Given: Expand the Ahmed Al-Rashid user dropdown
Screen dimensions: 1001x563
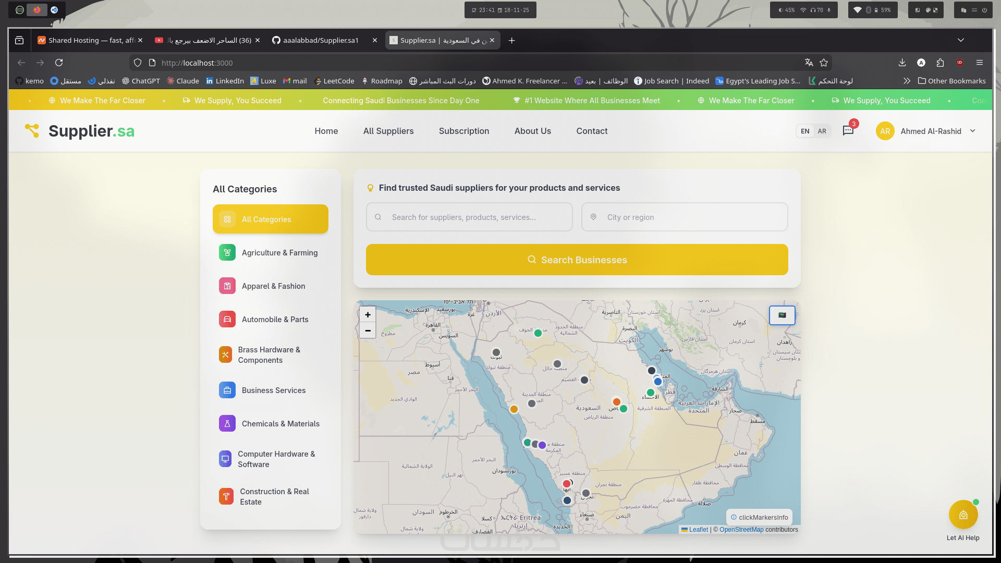Looking at the screenshot, I should [x=973, y=131].
